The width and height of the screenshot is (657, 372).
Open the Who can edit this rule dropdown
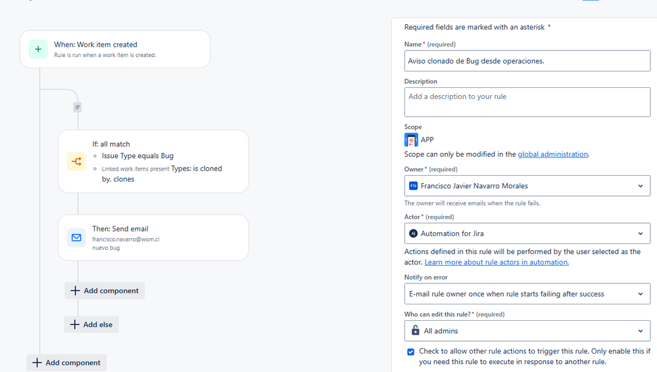[527, 331]
